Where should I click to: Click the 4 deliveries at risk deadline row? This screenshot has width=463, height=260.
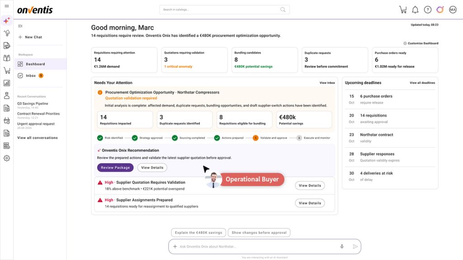(x=390, y=176)
